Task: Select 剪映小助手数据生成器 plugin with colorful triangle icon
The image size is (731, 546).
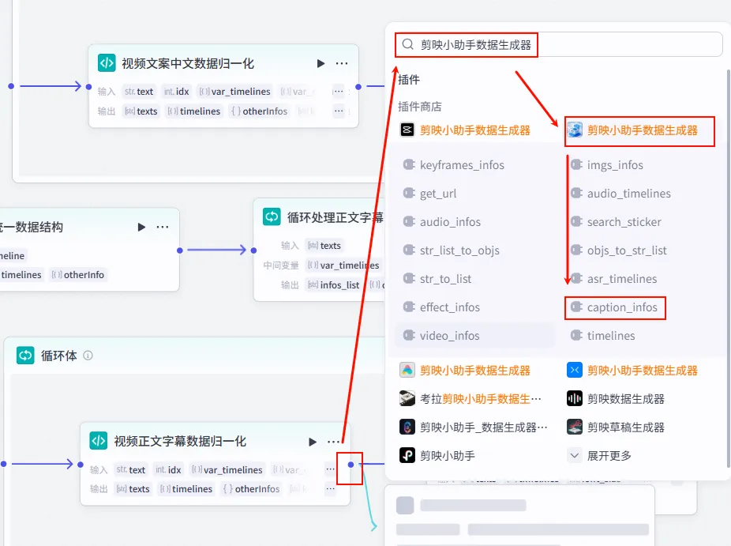Action: (465, 371)
